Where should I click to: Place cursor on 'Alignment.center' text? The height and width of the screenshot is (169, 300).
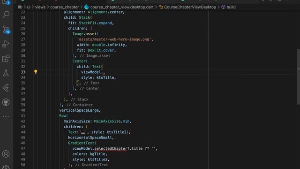[x=105, y=12]
